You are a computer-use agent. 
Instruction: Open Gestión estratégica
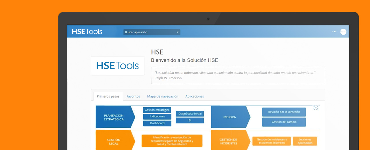click(157, 110)
